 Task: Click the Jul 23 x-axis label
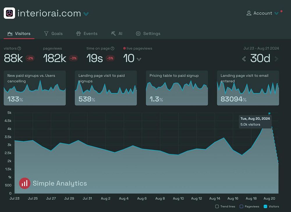(x=15, y=198)
